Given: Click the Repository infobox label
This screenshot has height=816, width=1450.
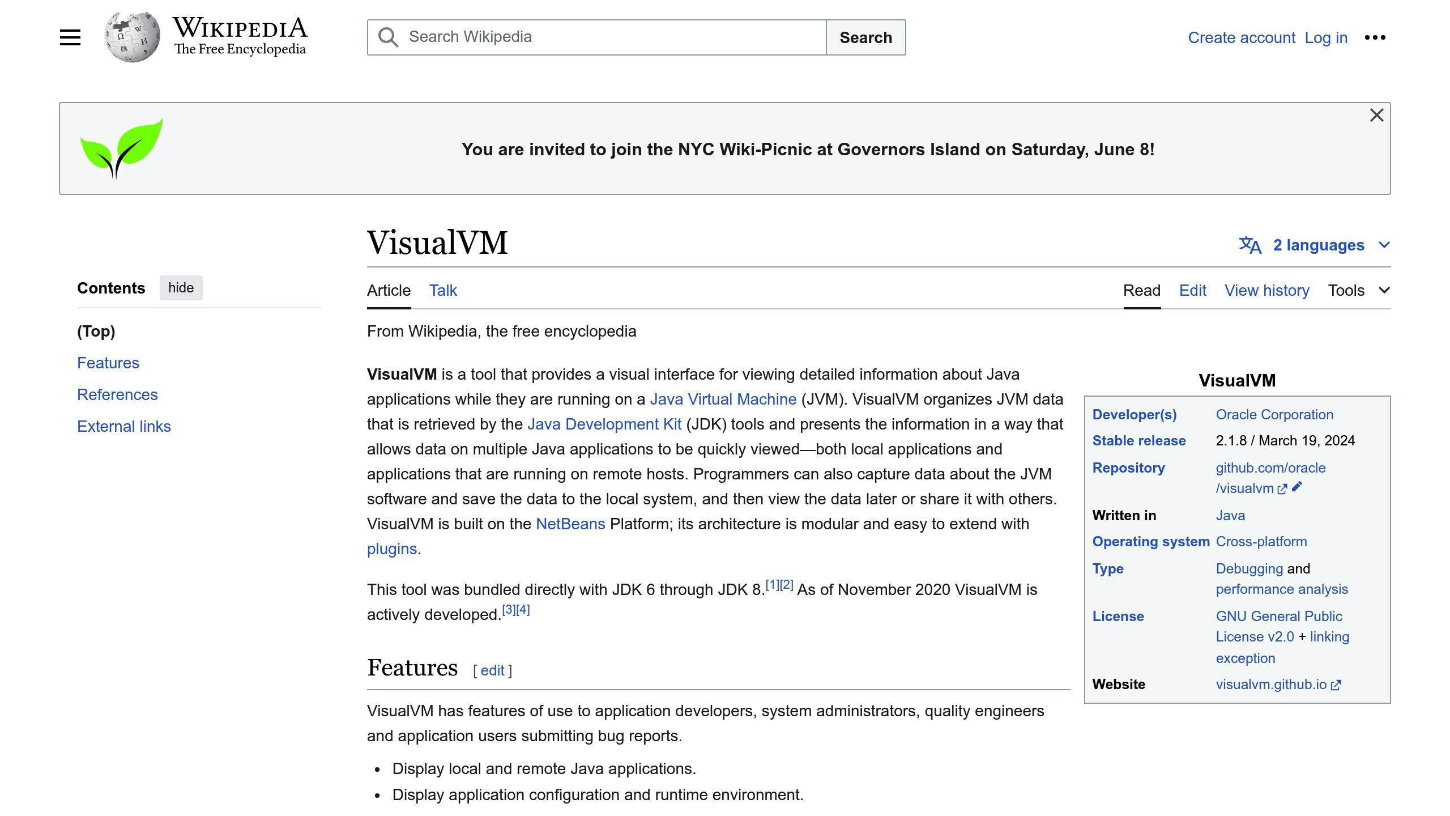Looking at the screenshot, I should coord(1129,467).
